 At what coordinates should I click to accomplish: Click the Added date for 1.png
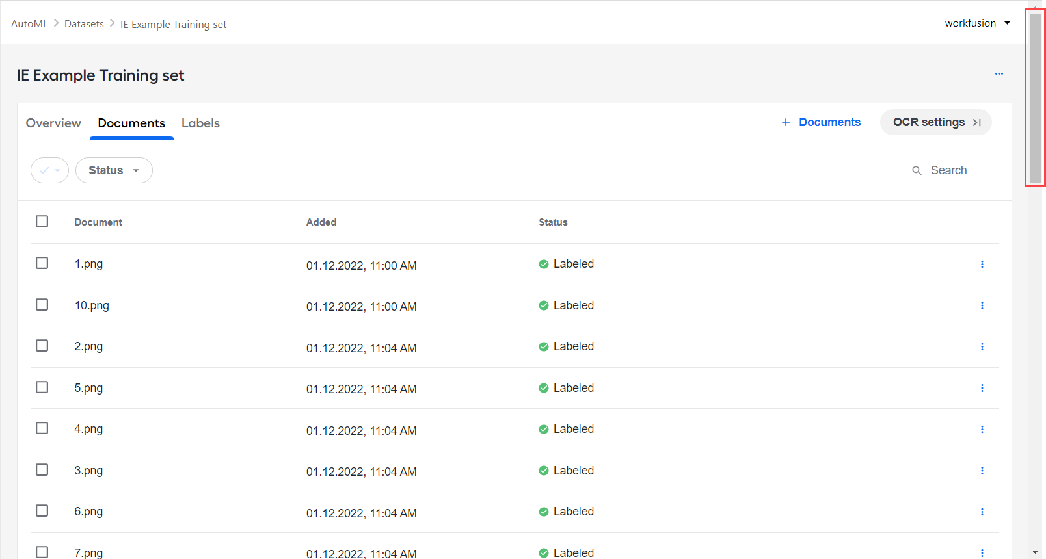click(362, 266)
